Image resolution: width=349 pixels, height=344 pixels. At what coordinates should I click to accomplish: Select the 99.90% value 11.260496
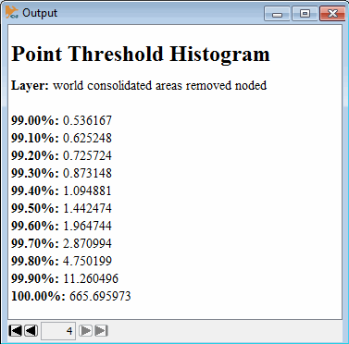pyautogui.click(x=91, y=278)
